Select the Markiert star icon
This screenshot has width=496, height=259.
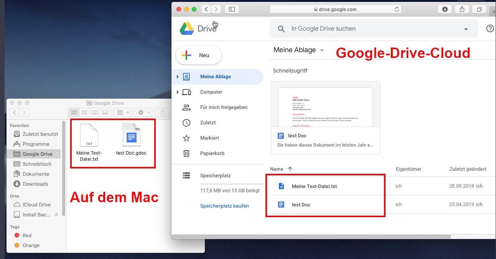(186, 138)
